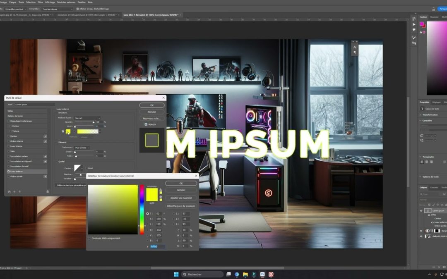Click Bibliothèques de couleurs button
The width and height of the screenshot is (447, 279).
click(x=181, y=206)
